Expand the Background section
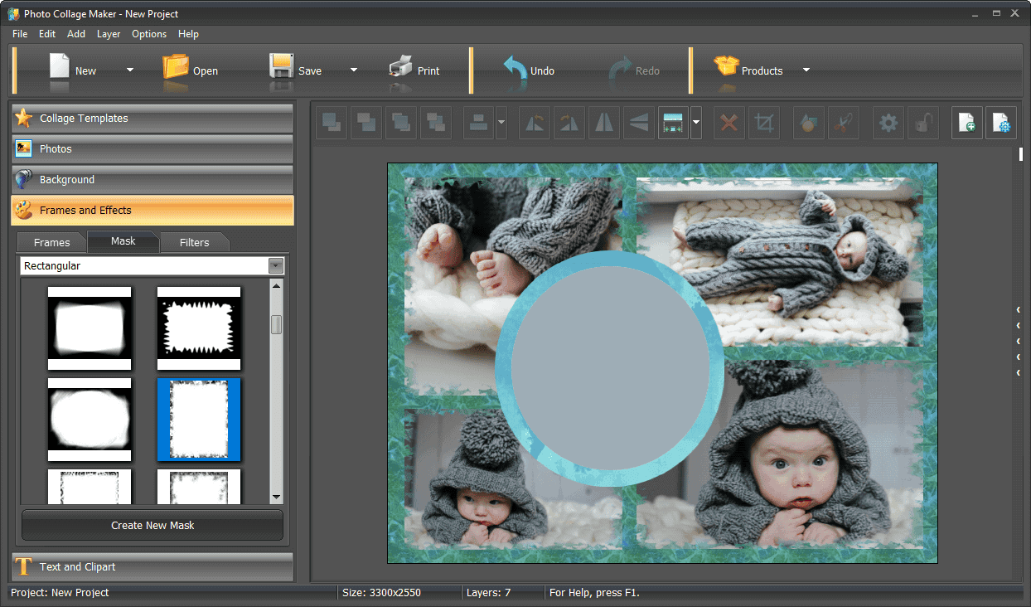The width and height of the screenshot is (1031, 607). point(152,179)
